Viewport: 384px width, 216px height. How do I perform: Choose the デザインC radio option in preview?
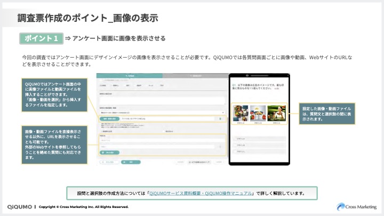coord(259,151)
